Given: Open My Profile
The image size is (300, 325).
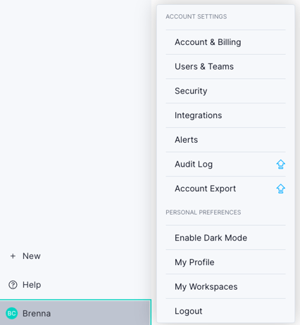Looking at the screenshot, I should pos(225,262).
